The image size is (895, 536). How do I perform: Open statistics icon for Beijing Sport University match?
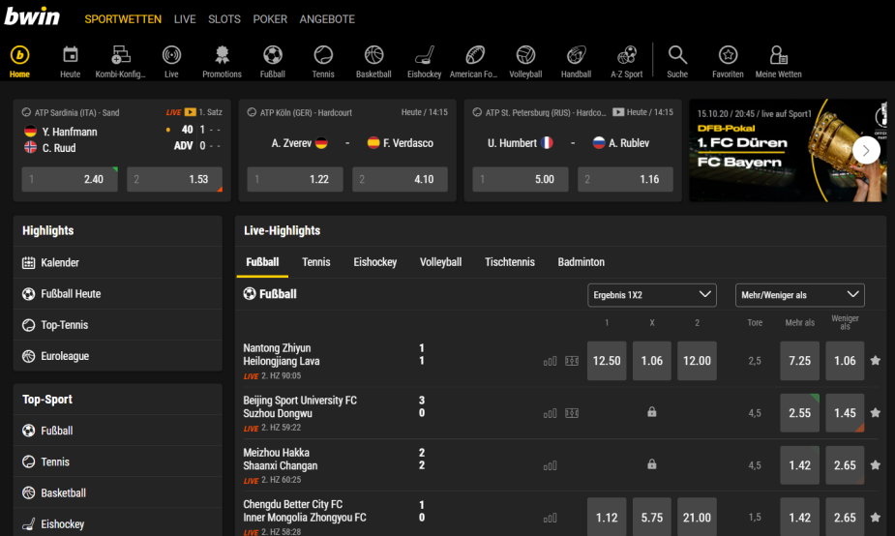tap(550, 413)
